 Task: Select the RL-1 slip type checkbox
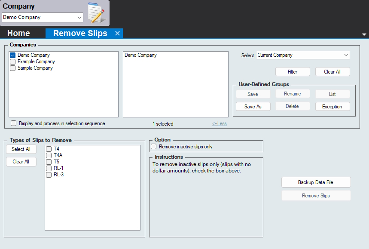click(49, 168)
